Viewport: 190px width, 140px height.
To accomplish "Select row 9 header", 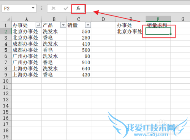I will [x=6, y=75].
